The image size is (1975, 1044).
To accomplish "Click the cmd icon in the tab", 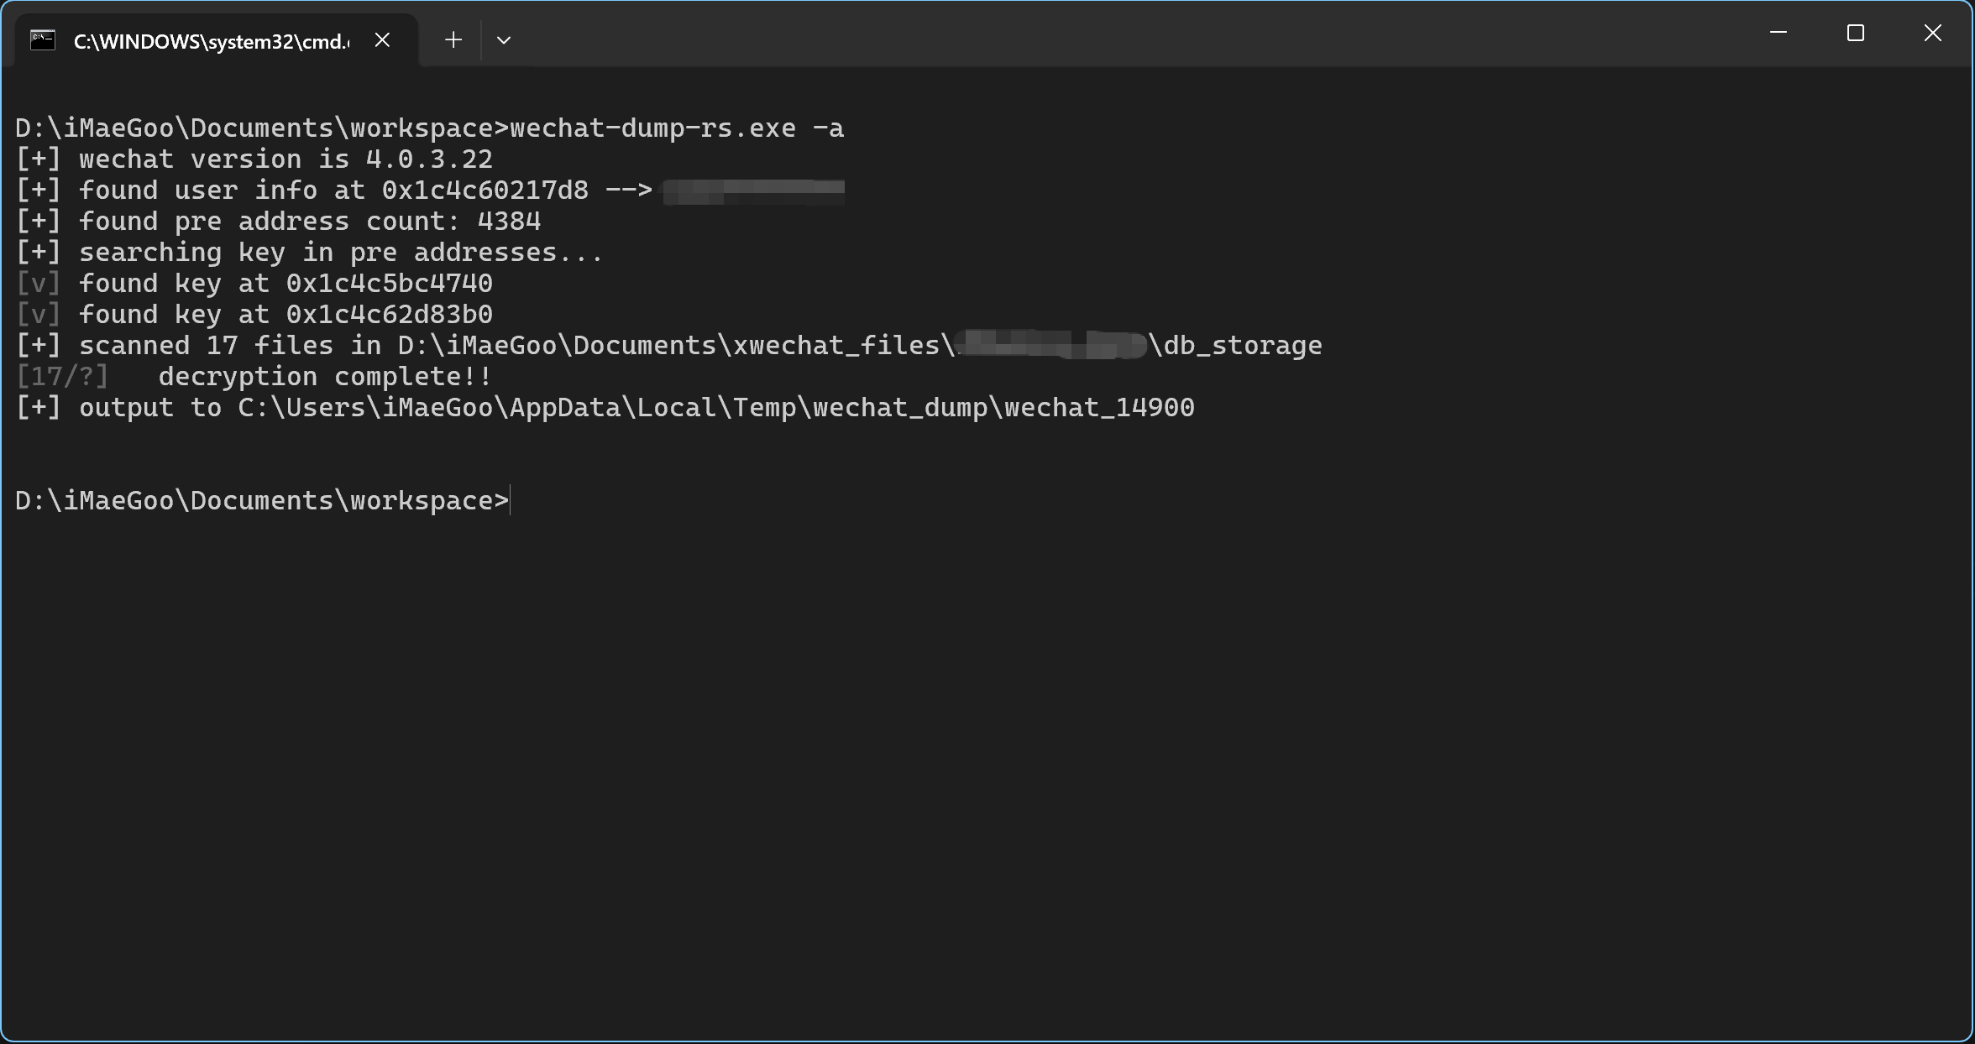I will 43,39.
